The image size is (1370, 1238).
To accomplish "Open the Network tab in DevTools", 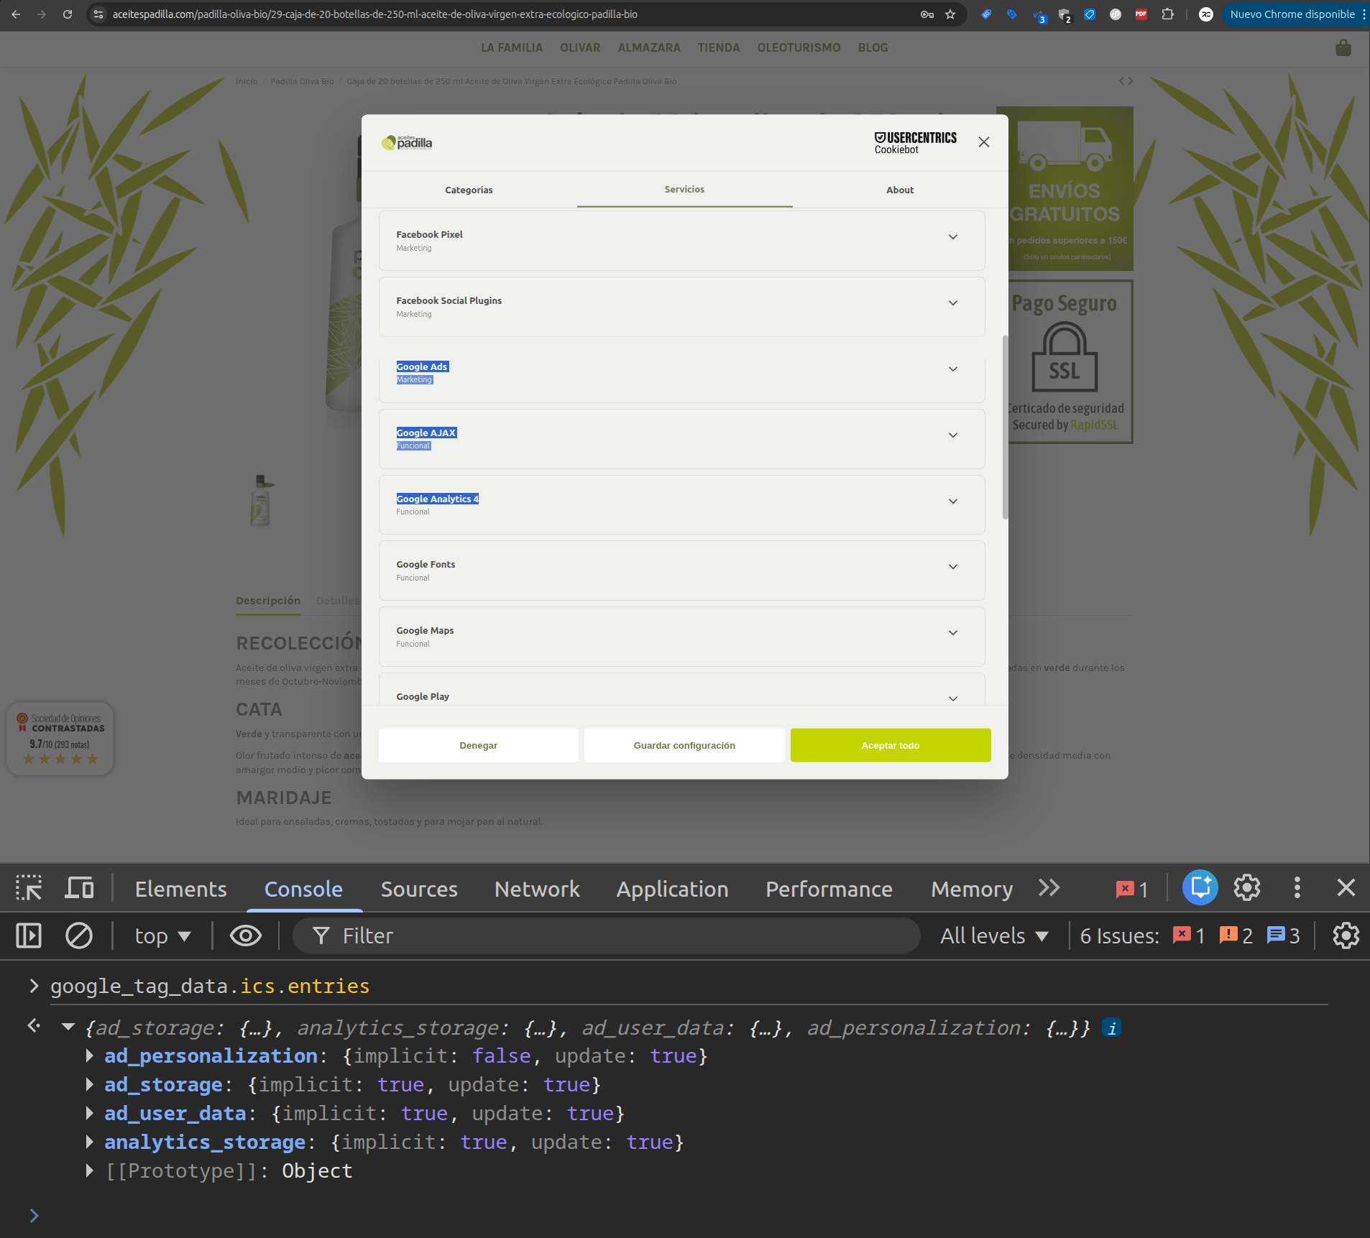I will coord(537,889).
